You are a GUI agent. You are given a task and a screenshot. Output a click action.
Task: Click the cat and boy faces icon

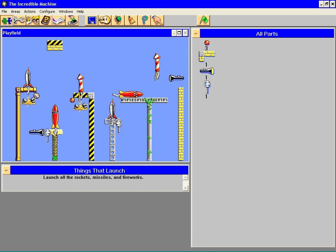[32, 21]
